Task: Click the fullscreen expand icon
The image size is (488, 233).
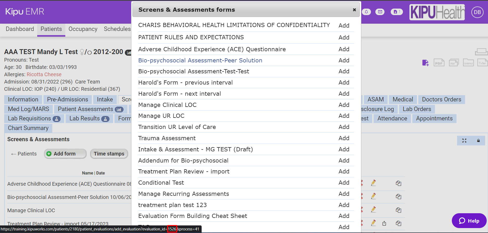Action: [464, 141]
